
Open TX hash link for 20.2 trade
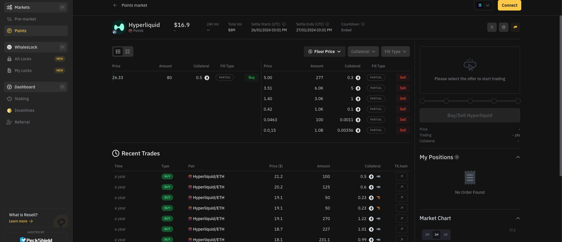point(401,187)
